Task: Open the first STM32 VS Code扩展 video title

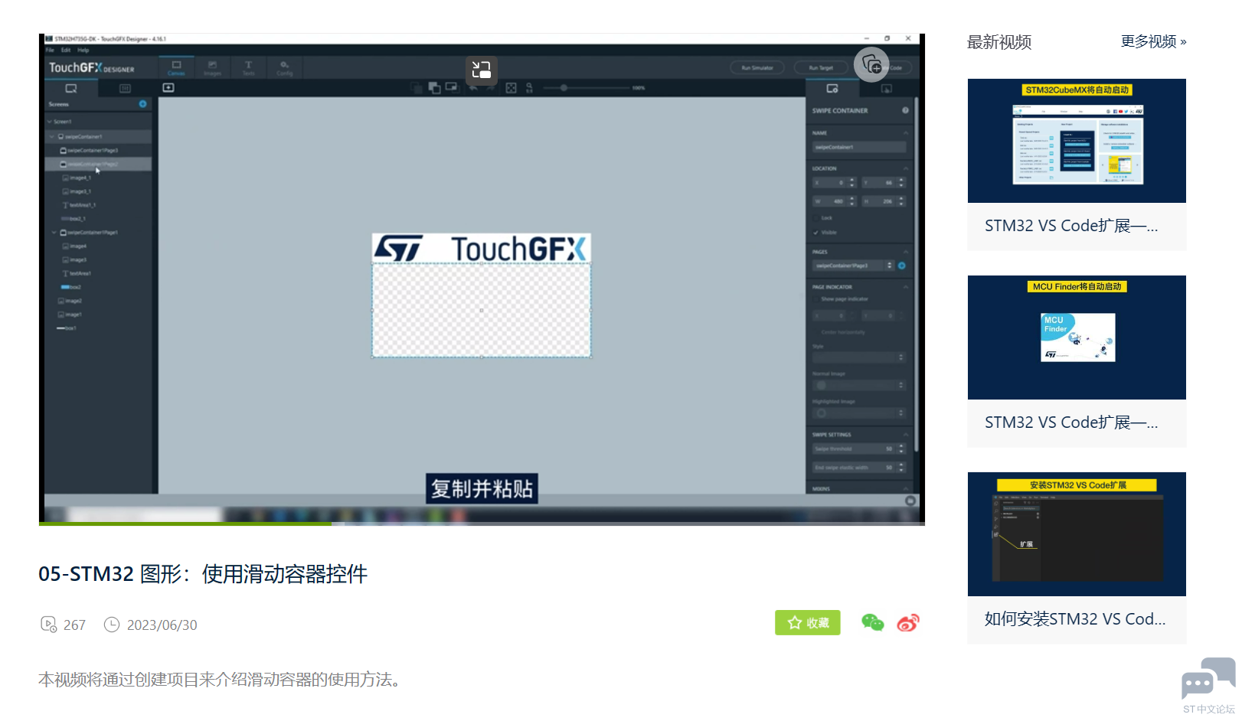Action: [x=1071, y=226]
